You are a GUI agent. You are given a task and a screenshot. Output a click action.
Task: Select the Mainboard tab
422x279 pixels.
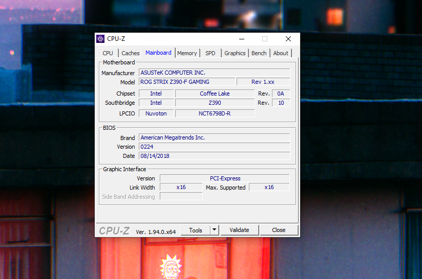[158, 53]
